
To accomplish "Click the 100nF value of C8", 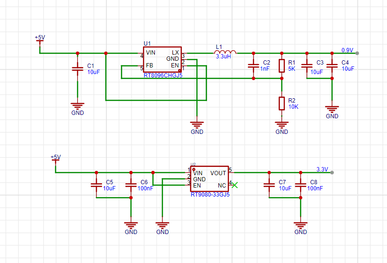I will coord(315,188).
